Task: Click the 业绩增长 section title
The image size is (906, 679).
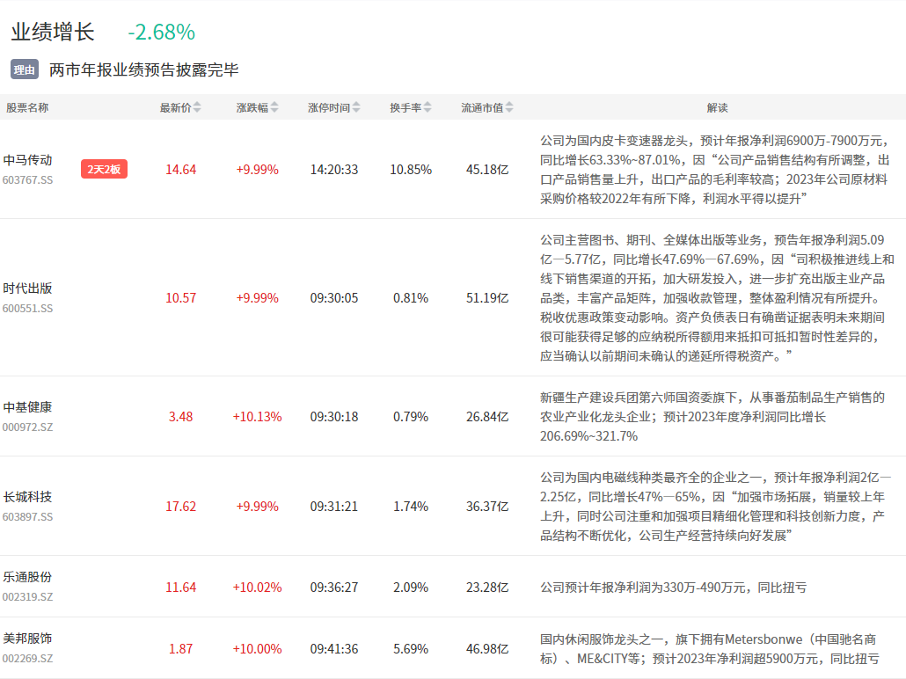Action: coord(52,33)
